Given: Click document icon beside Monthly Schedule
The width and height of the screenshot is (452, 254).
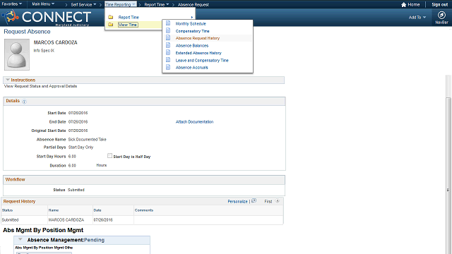Looking at the screenshot, I should 168,23.
